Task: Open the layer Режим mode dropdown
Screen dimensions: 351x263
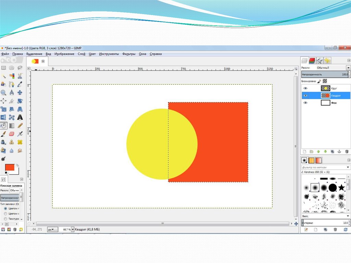Action: [348, 68]
